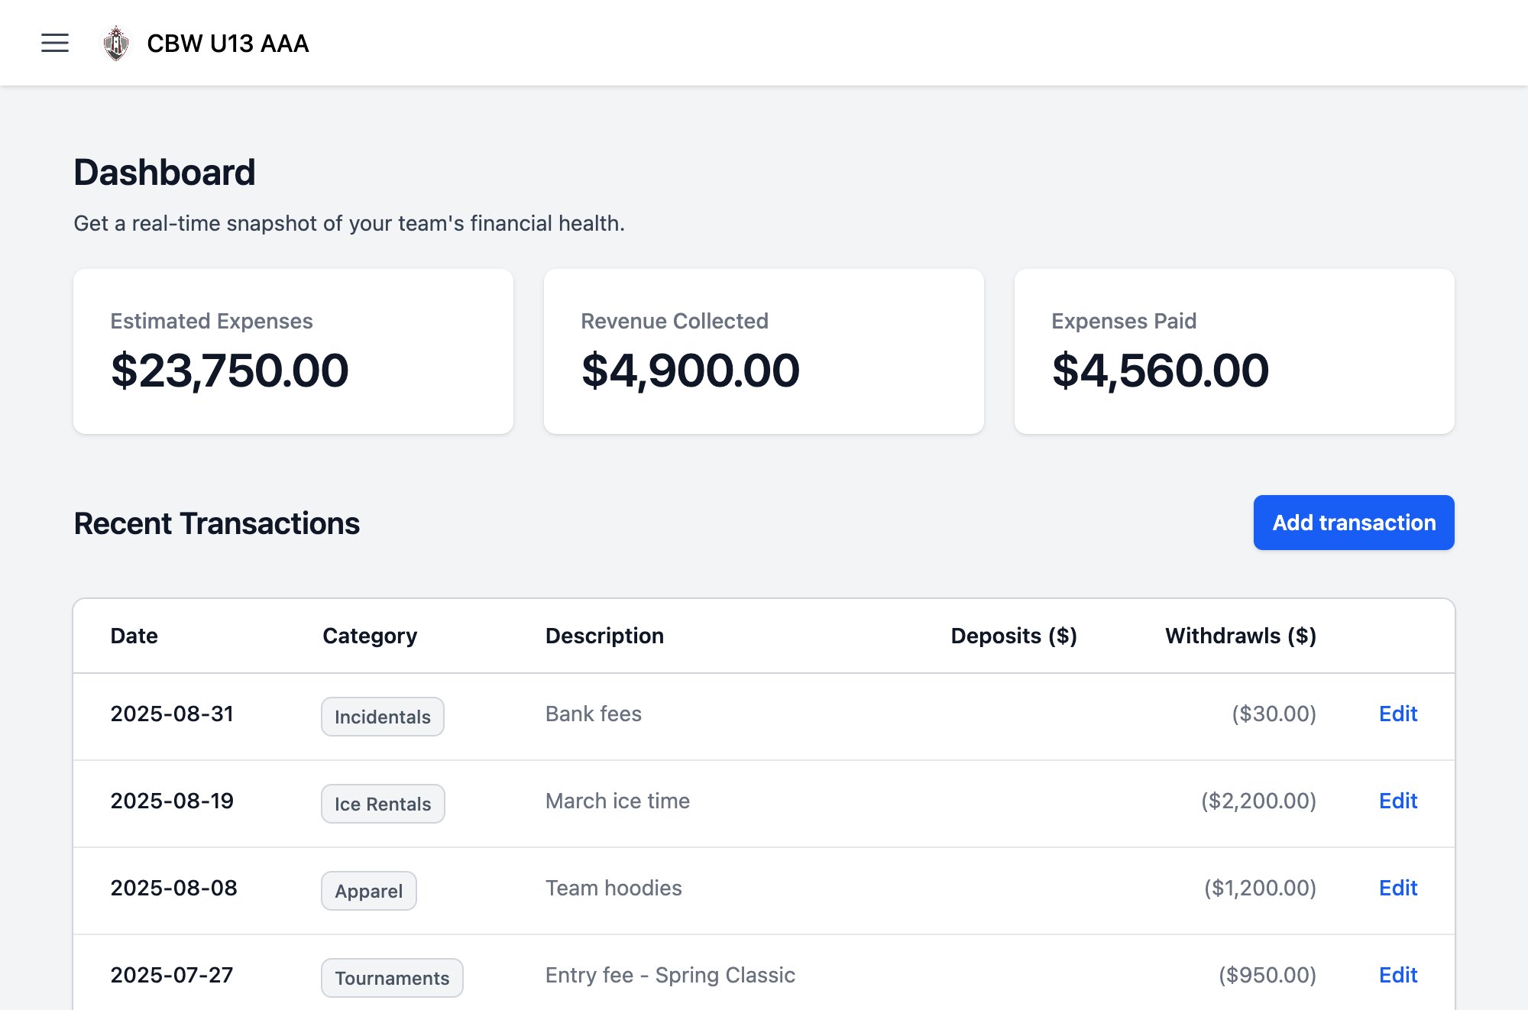Select the Expenses Paid card
This screenshot has width=1528, height=1010.
tap(1235, 351)
